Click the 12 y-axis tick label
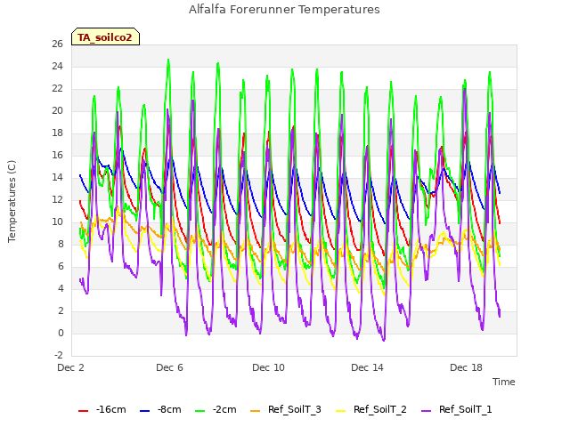The width and height of the screenshot is (570, 427). (57, 199)
